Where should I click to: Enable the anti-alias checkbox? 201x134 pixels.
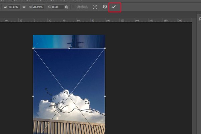(x=73, y=7)
